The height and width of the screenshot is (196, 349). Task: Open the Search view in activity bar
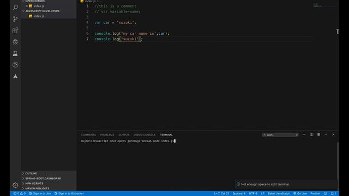pyautogui.click(x=15, y=7)
